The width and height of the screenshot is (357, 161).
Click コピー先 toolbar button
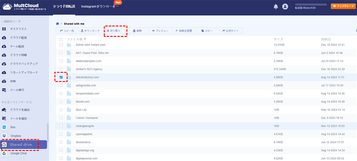(x=67, y=31)
